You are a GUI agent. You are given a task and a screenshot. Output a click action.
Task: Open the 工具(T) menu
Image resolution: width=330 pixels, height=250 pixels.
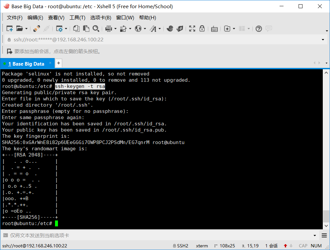[77, 17]
